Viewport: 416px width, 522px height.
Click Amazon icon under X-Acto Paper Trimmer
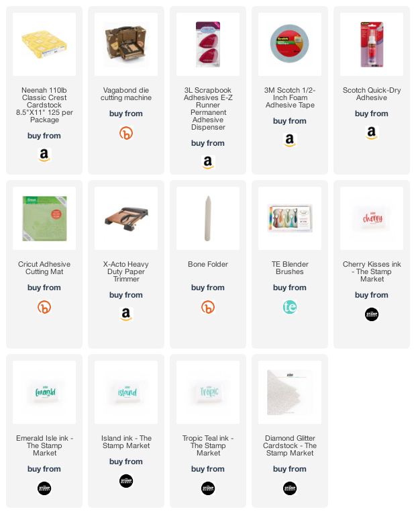coord(126,314)
